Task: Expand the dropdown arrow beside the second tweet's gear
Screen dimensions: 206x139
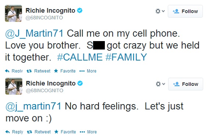Action: [164, 84]
